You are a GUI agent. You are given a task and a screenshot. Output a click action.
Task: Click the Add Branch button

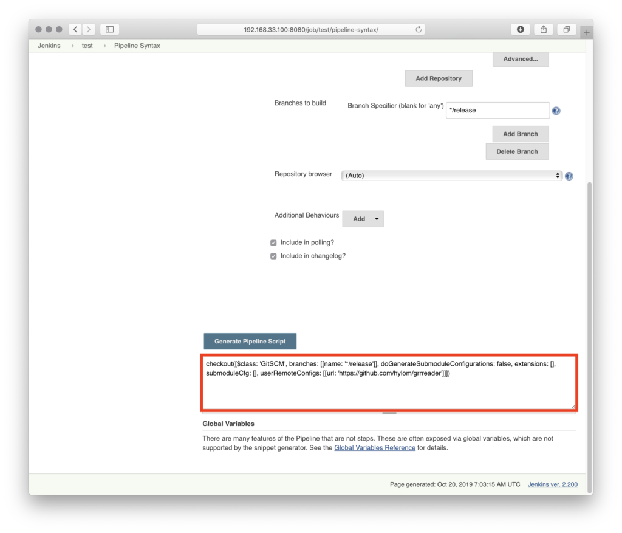pos(521,134)
